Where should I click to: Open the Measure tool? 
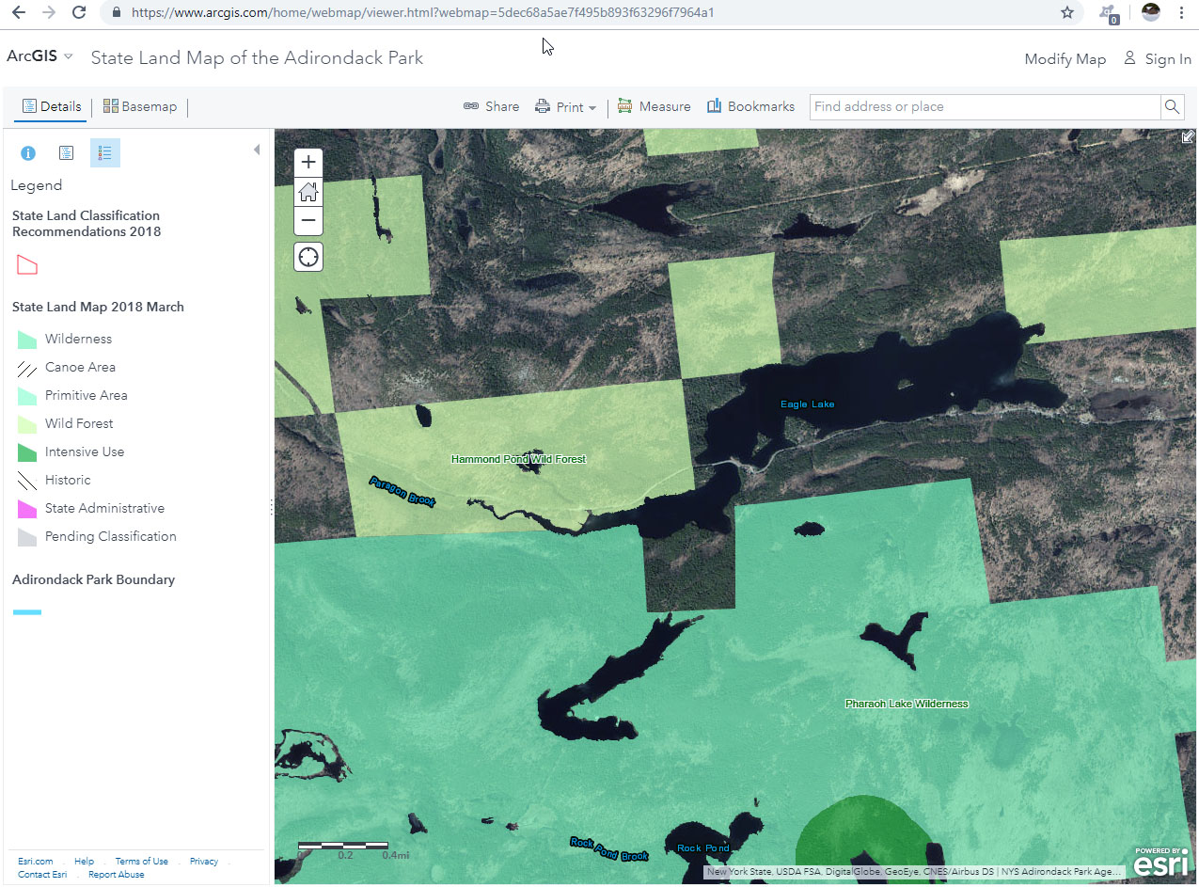tap(654, 106)
